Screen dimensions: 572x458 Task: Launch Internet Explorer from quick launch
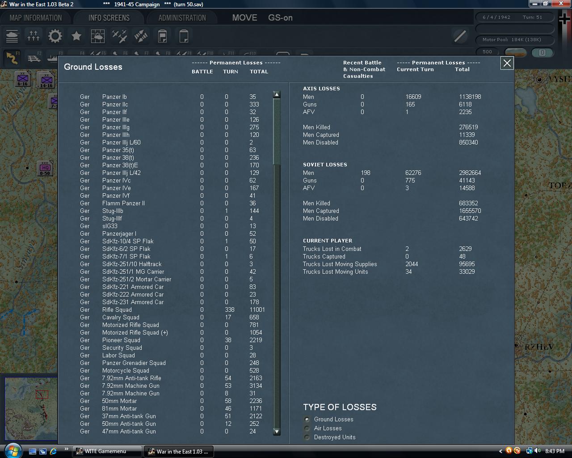[x=53, y=451]
